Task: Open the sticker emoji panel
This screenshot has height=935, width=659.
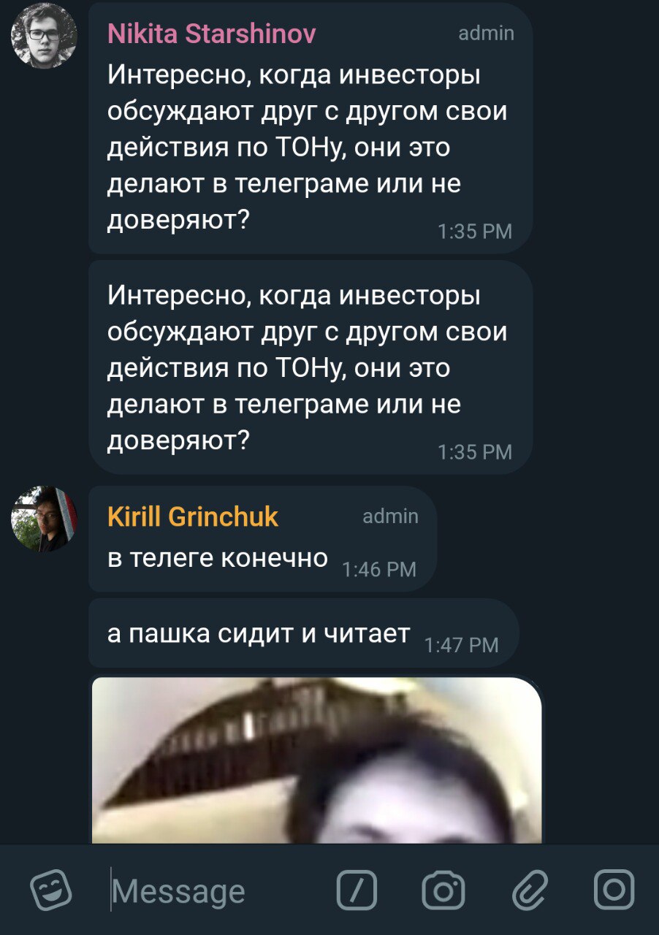Action: 50,890
